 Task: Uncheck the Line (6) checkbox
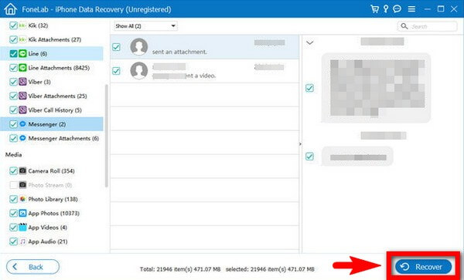pyautogui.click(x=13, y=53)
